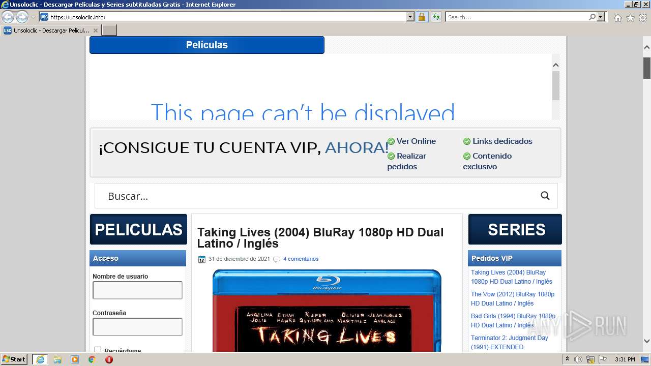
Task: Select the Unsoloclic - Descargar Películ... tab
Action: tap(51, 30)
